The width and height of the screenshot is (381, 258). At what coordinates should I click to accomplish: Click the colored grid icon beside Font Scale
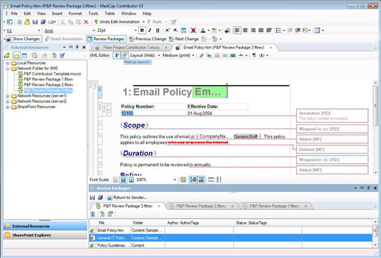tap(183, 180)
